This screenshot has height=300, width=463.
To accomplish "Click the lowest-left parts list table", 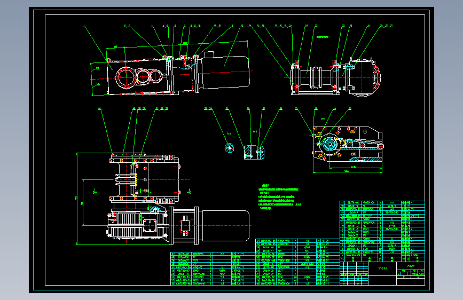I will coord(213,269).
